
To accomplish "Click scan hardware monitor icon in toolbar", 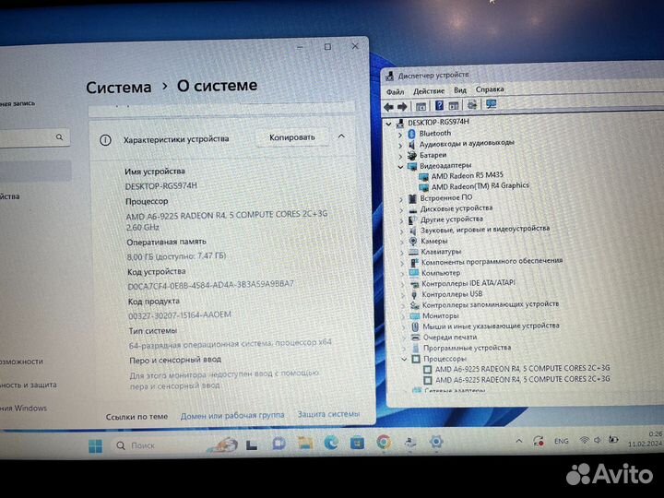I will [x=492, y=104].
